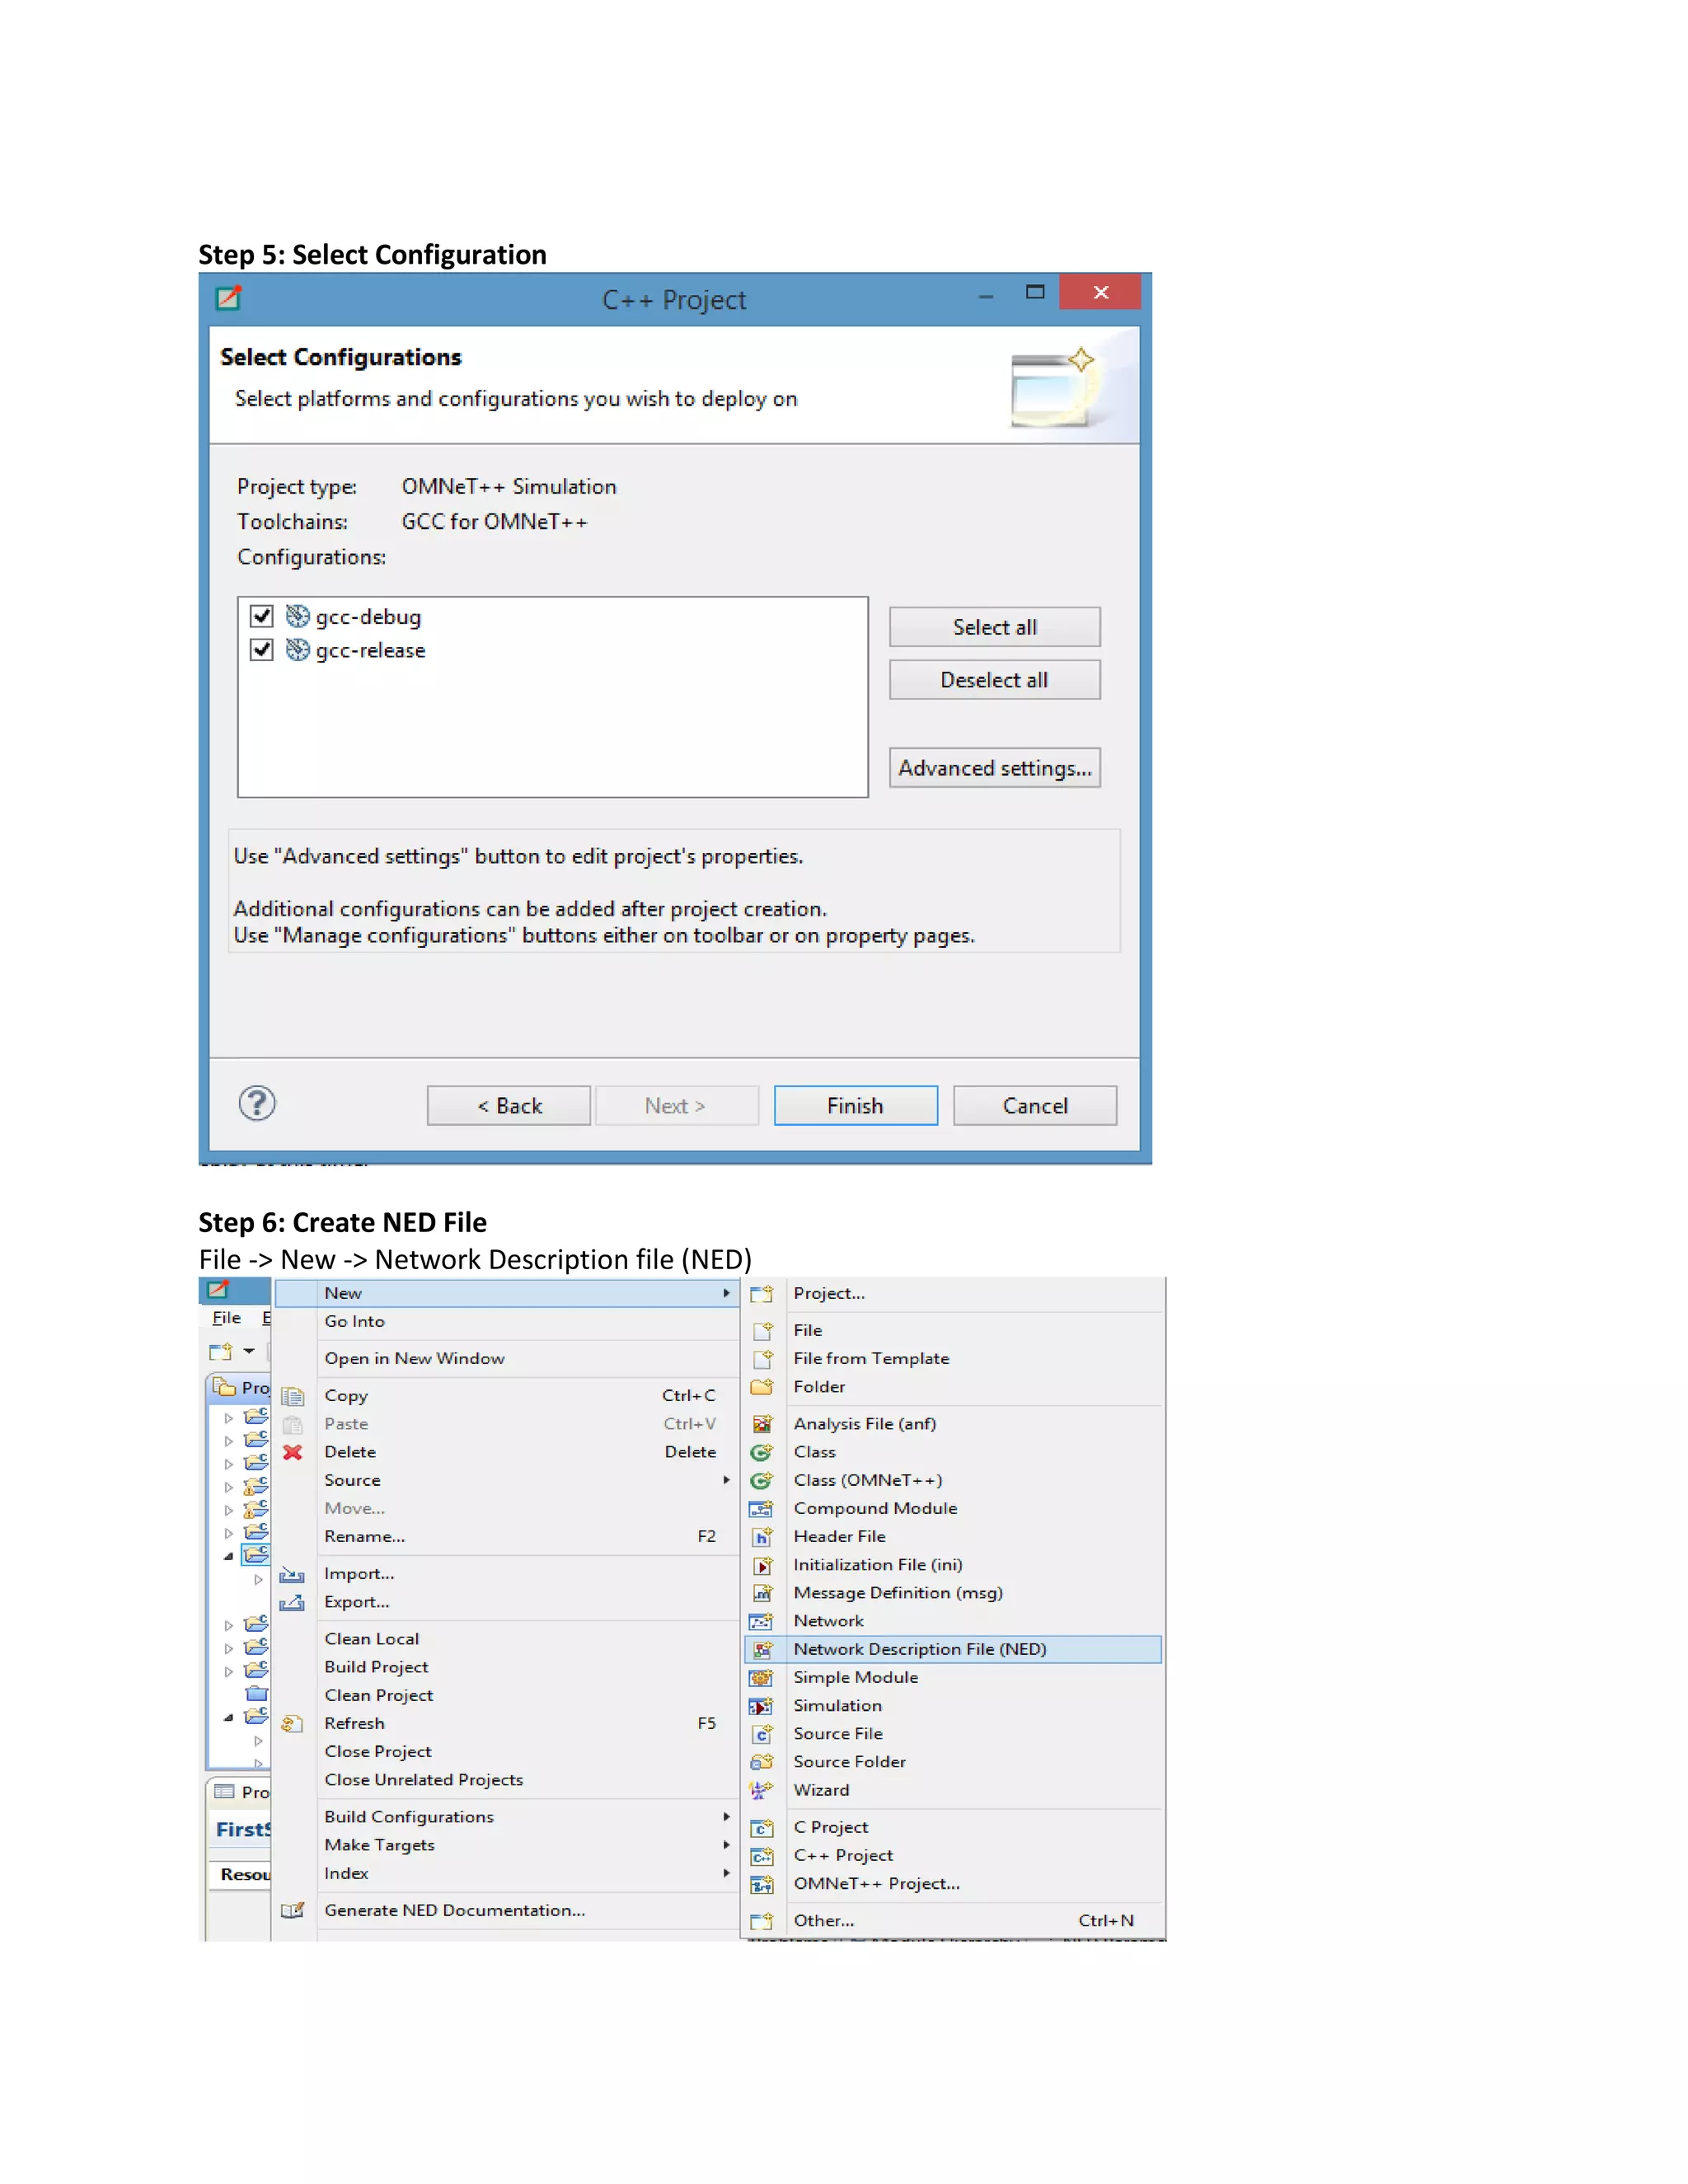Expand the first project tree node
This screenshot has width=1688, height=2184.
[229, 1418]
